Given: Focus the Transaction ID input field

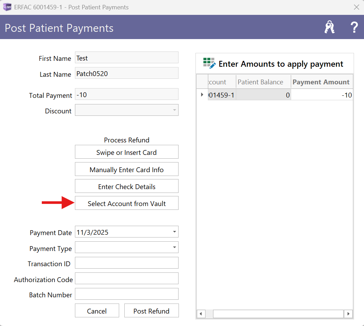Looking at the screenshot, I should point(126,263).
